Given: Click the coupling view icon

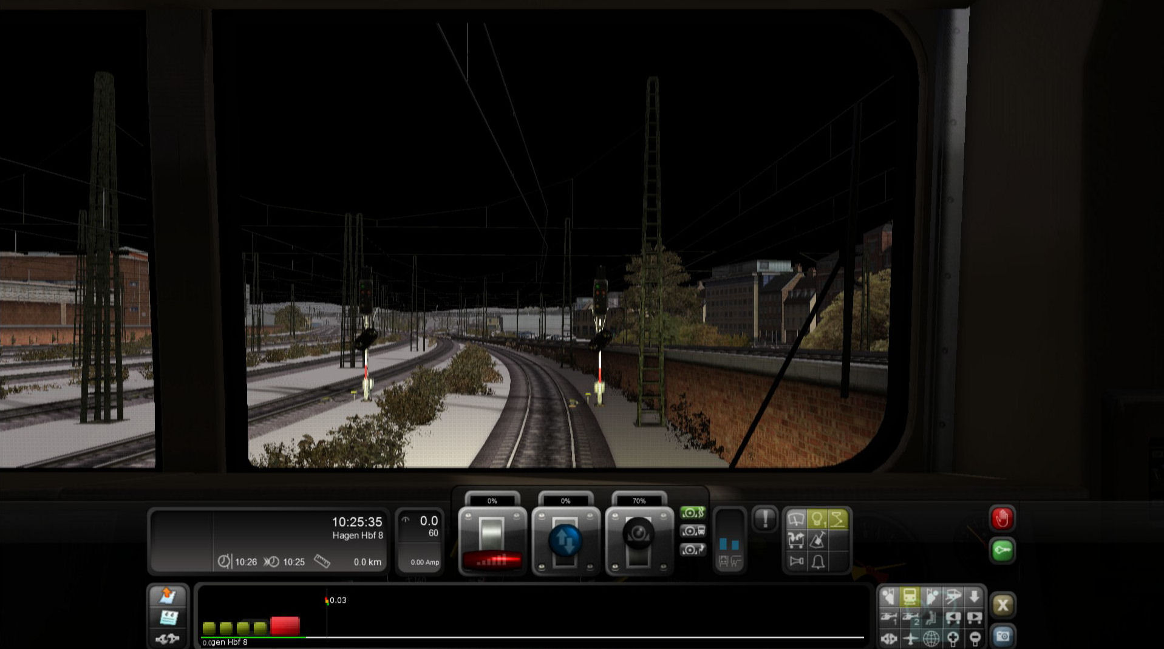Looking at the screenshot, I should [x=888, y=638].
